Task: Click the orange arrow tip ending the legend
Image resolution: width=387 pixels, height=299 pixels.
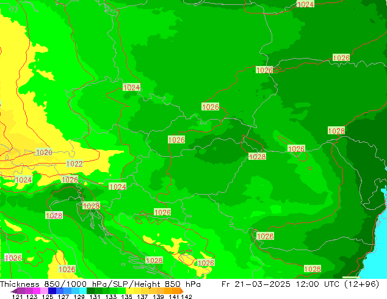Action: pos(182,291)
